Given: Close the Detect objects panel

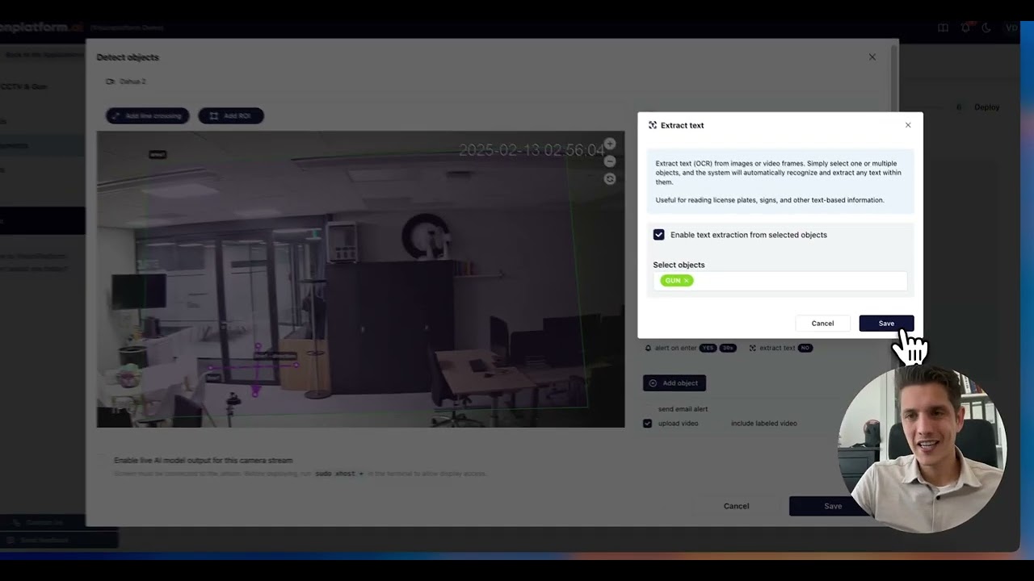Looking at the screenshot, I should click(872, 57).
